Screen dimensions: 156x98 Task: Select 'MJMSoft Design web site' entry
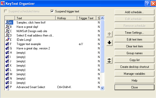click(x=32, y=31)
